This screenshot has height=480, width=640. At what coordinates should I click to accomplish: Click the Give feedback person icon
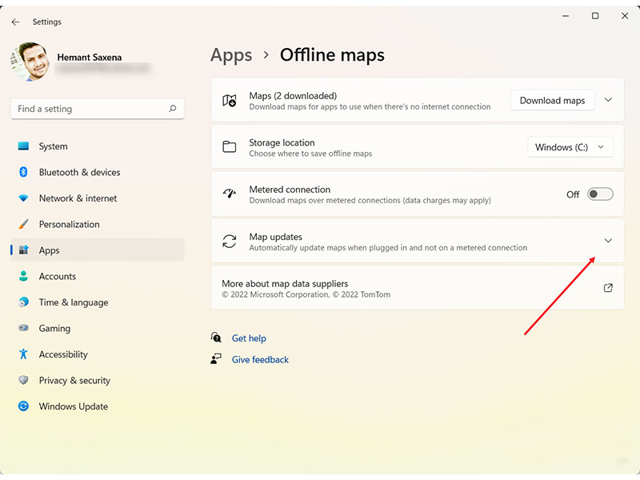coord(216,358)
